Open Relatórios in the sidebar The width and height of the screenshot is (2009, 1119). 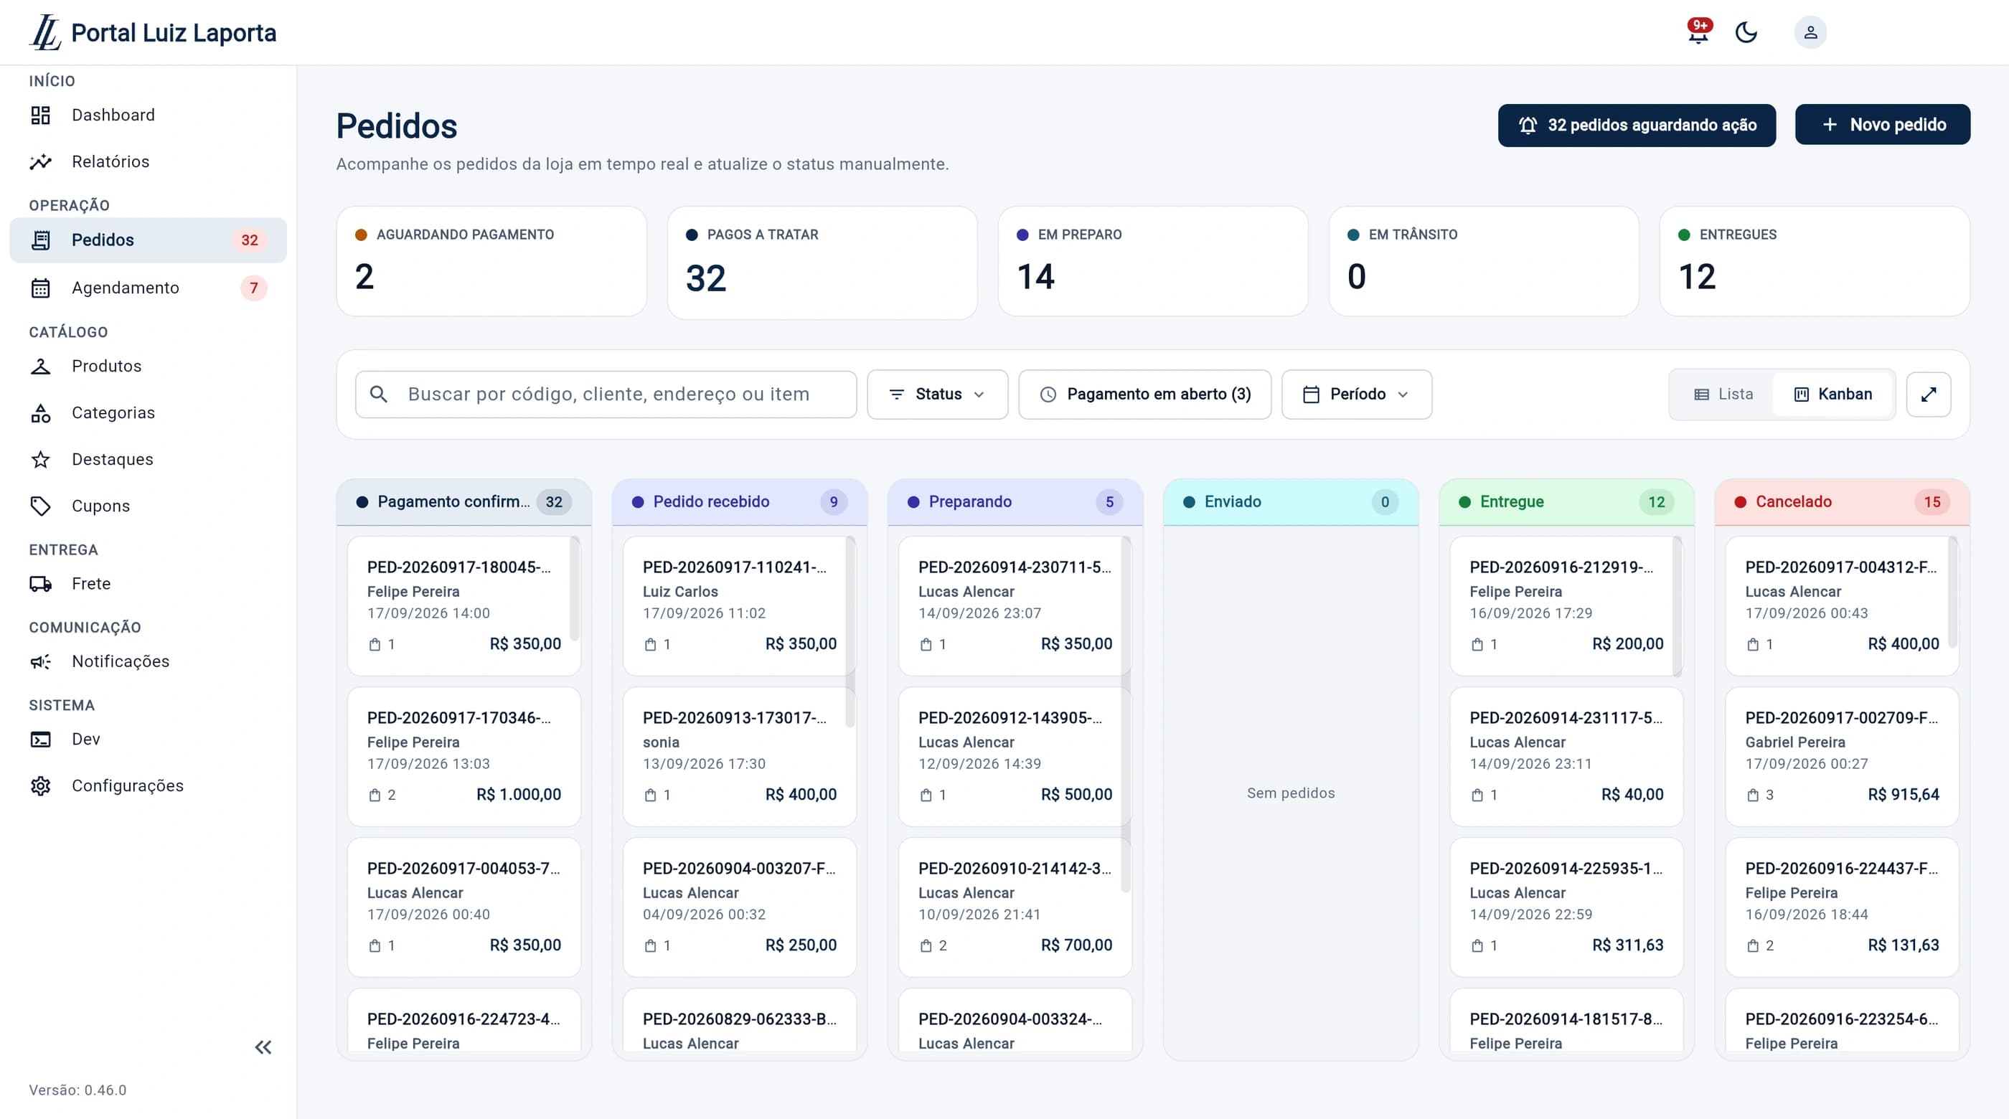click(149, 161)
